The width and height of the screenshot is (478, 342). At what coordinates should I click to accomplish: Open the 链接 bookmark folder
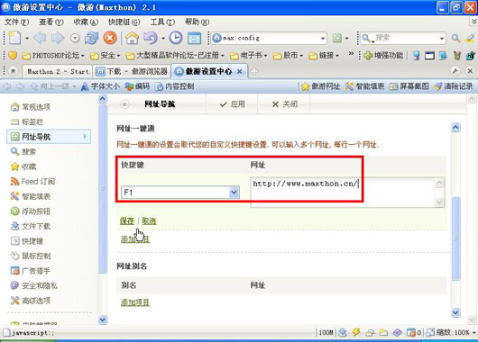(x=324, y=56)
